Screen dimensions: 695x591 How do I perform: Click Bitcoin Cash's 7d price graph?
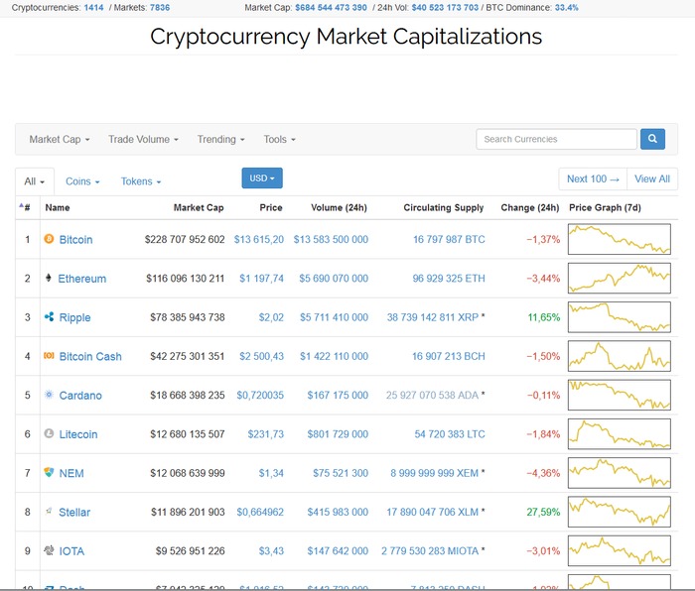pos(620,356)
